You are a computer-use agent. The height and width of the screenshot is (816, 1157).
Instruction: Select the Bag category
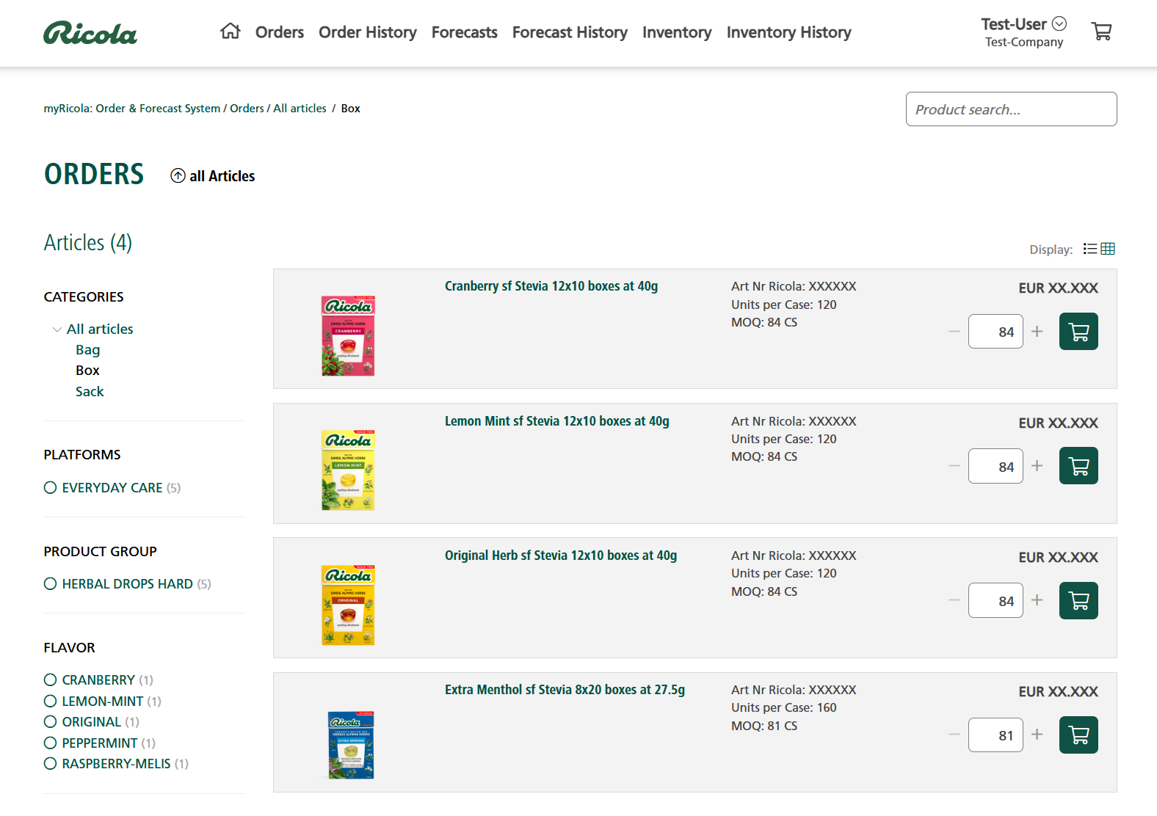point(87,350)
